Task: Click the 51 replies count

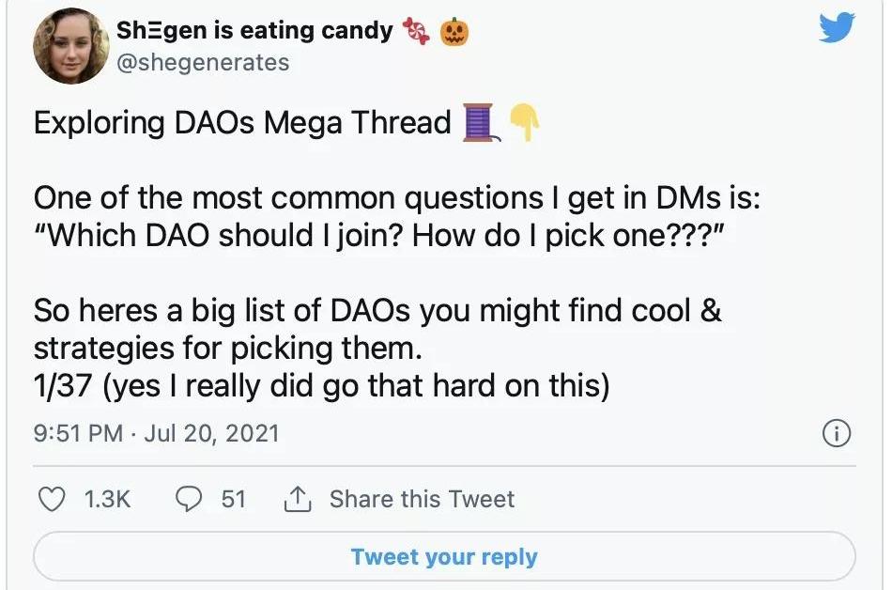Action: click(233, 499)
